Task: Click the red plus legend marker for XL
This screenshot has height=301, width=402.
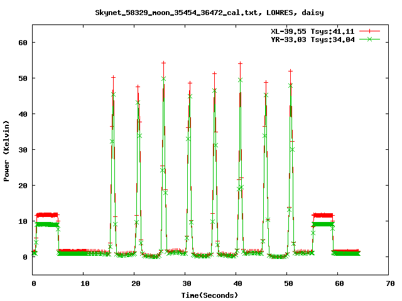Action: coord(369,31)
